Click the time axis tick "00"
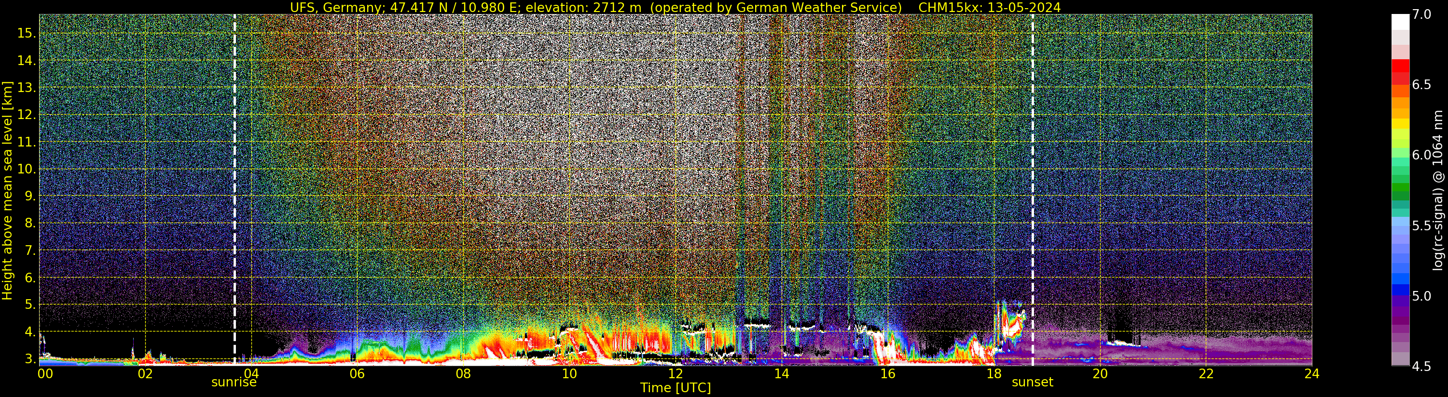1448x397 pixels. point(45,373)
